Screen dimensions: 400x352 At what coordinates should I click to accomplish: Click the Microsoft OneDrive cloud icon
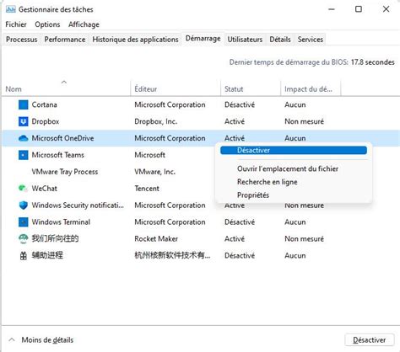(23, 138)
